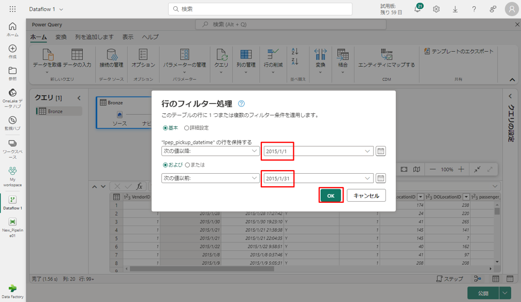The width and height of the screenshot is (521, 302).
Task: Open OneLake データ ハブ in sidebar
Action: click(x=12, y=97)
